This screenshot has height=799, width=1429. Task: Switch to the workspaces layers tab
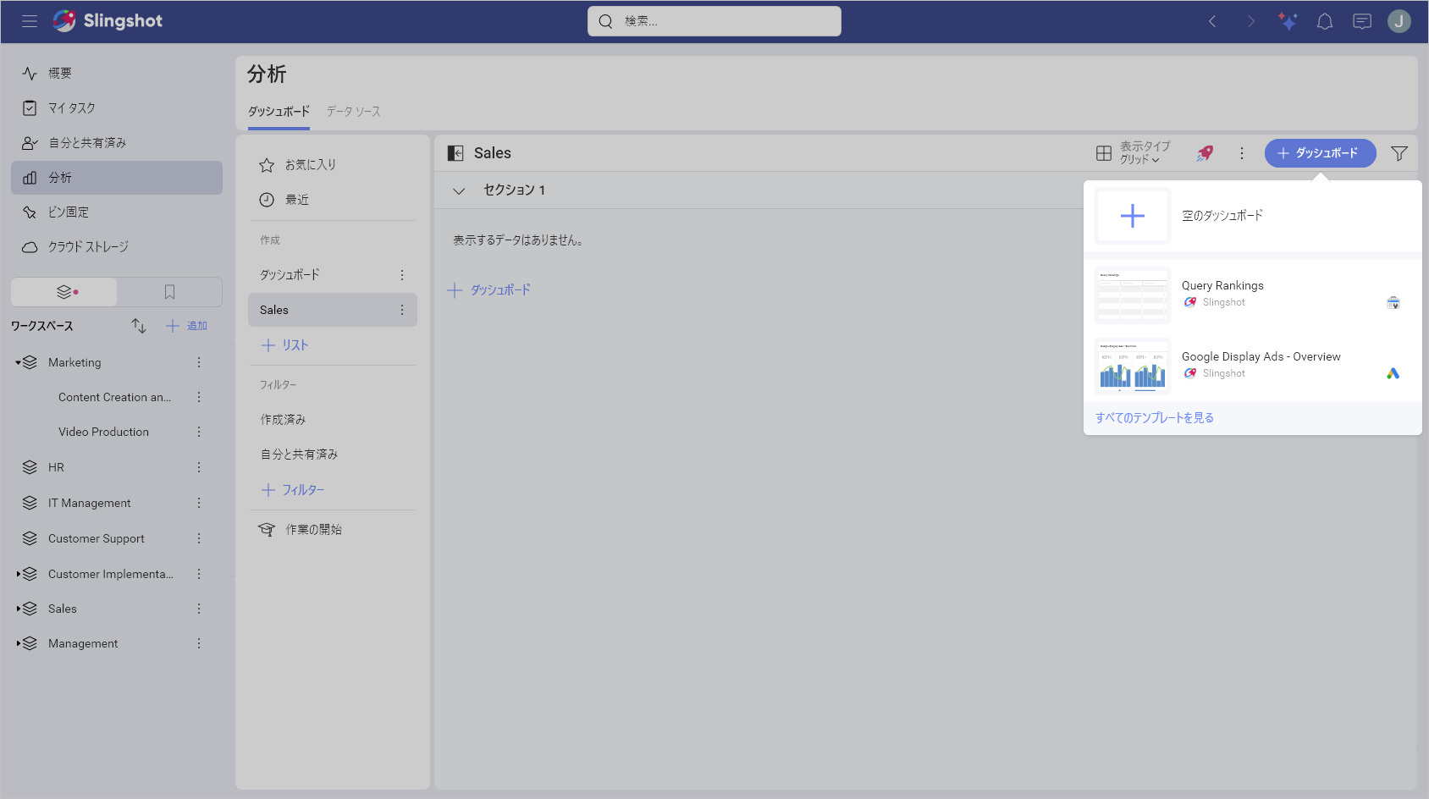tap(64, 292)
